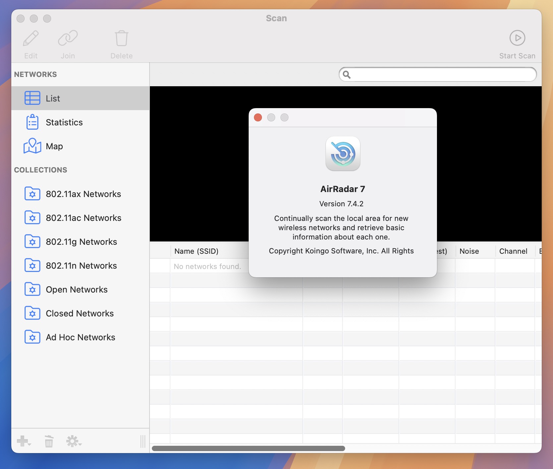Viewport: 553px width, 469px height.
Task: Open the gear actions dropdown at sidebar bottom
Action: (x=74, y=441)
